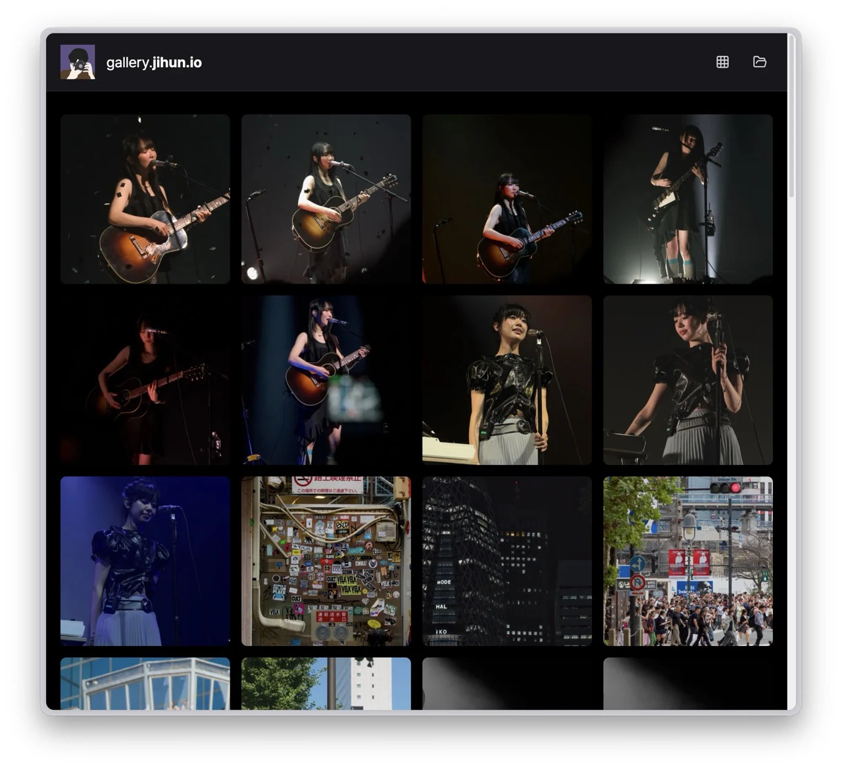The width and height of the screenshot is (842, 769).
Task: Open second photo with guitarist and mic stand
Action: (326, 199)
